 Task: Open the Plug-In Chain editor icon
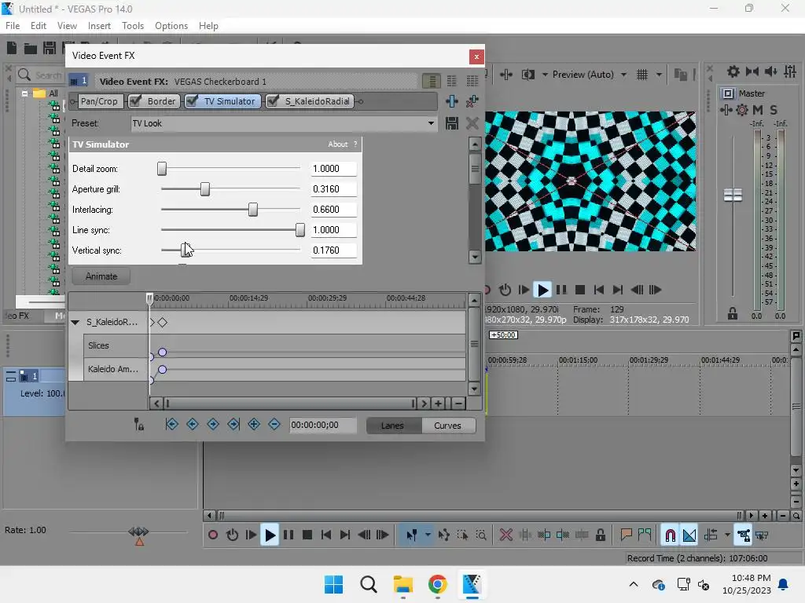tap(452, 101)
